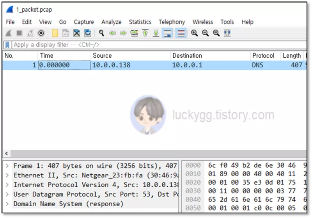312x218 pixels.
Task: Close this capture file icon
Action: pyautogui.click(x=76, y=33)
